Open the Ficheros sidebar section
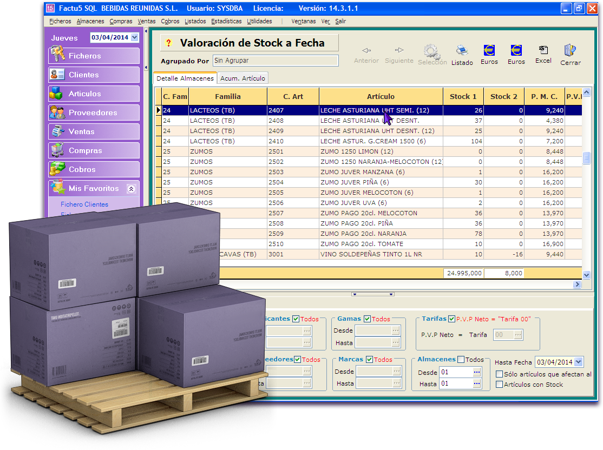Viewport: 603px width, 450px height. coord(94,56)
